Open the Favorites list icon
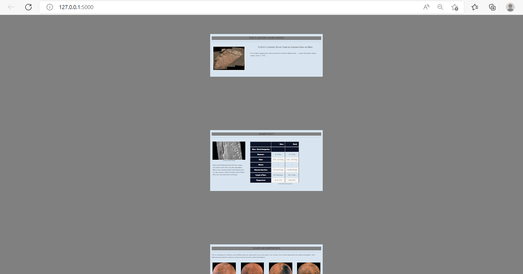The image size is (523, 274). pos(475,7)
